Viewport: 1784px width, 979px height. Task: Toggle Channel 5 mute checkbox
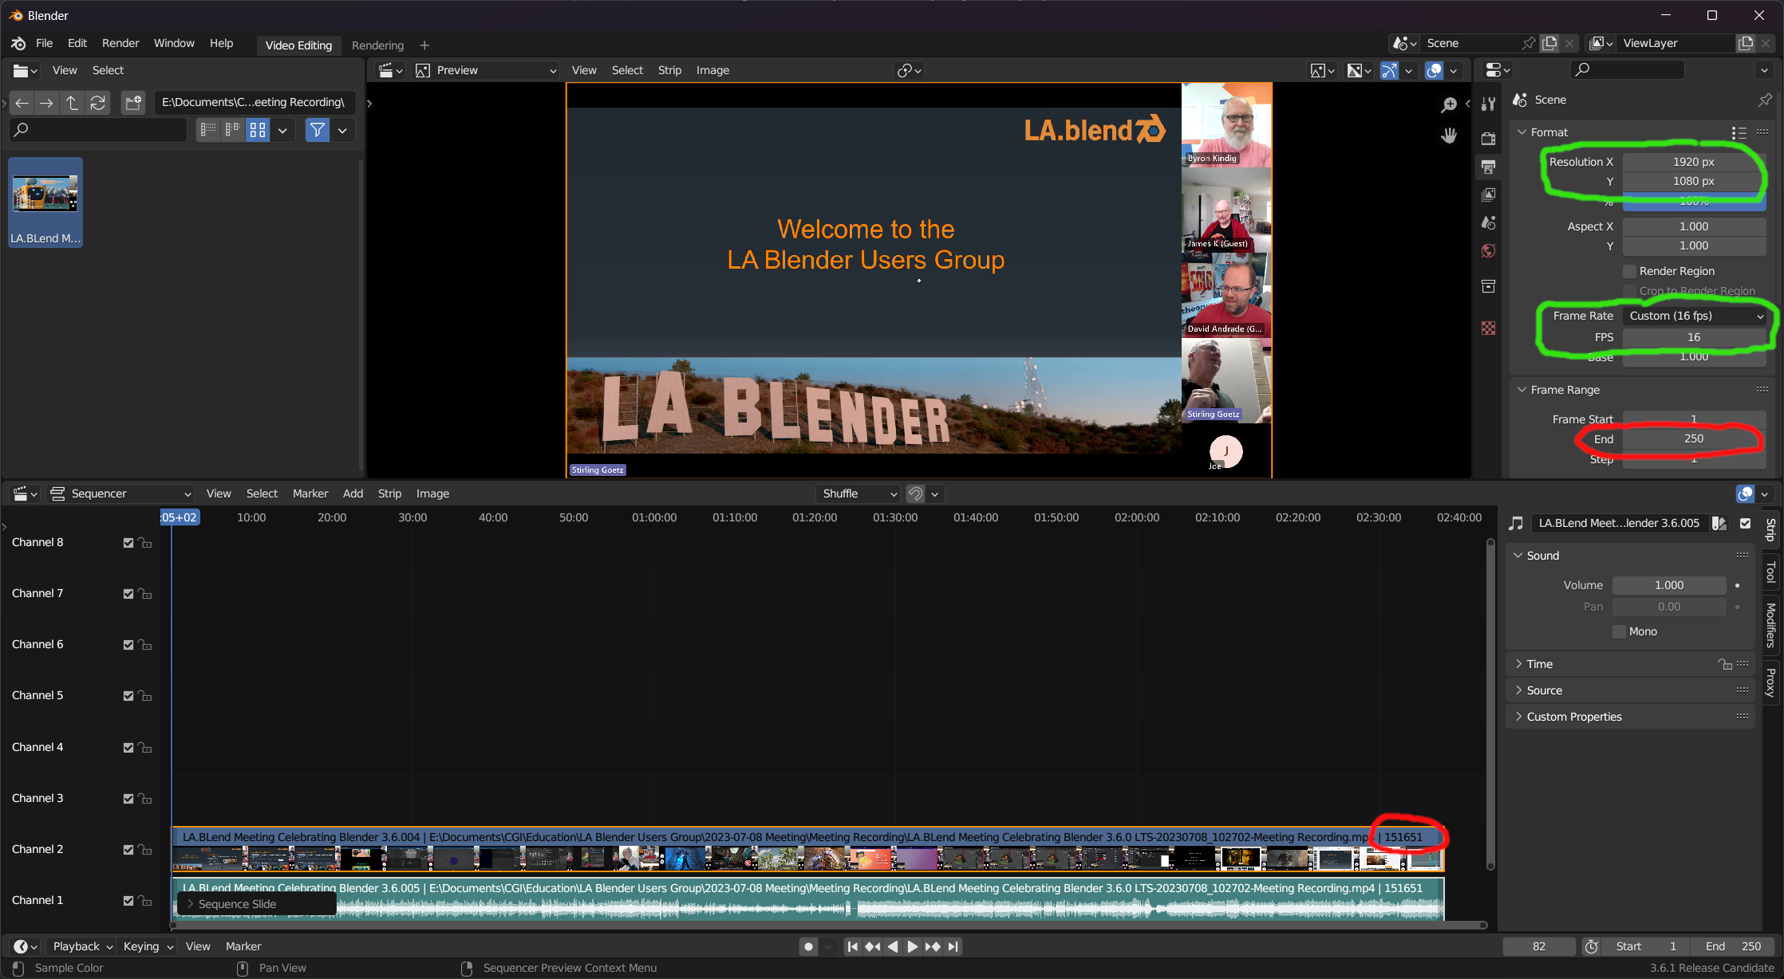pyautogui.click(x=128, y=696)
